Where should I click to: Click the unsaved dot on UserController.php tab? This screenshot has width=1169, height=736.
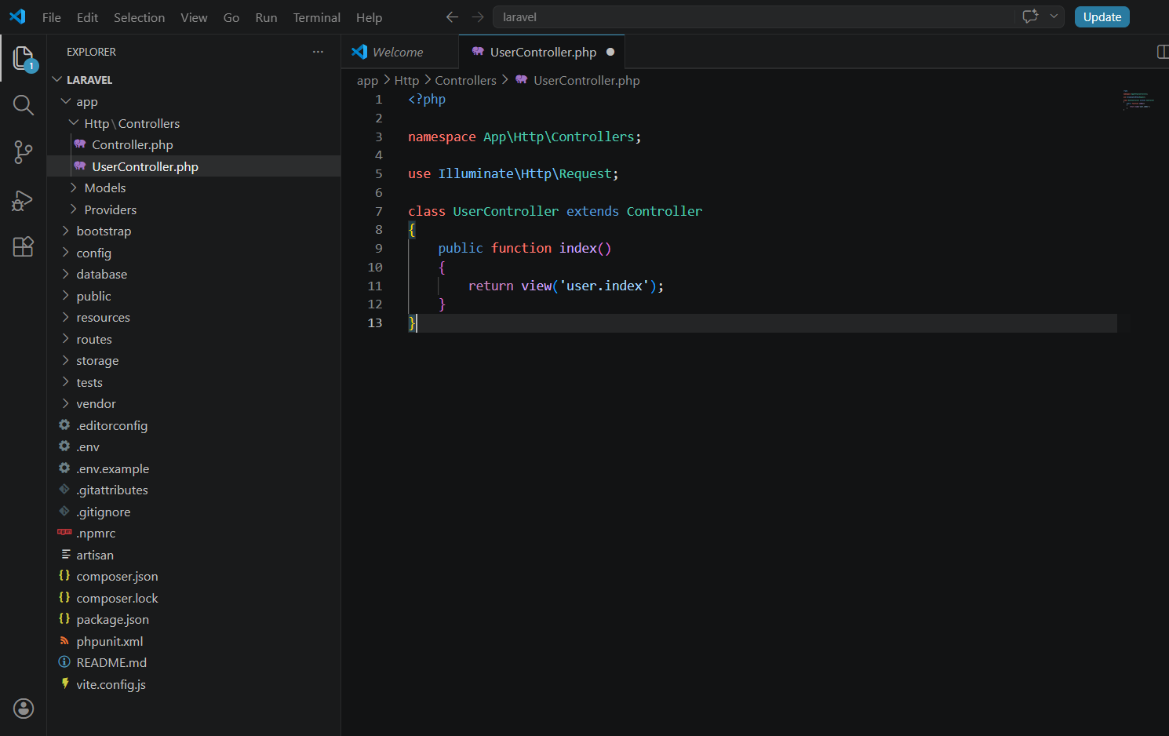pos(610,52)
